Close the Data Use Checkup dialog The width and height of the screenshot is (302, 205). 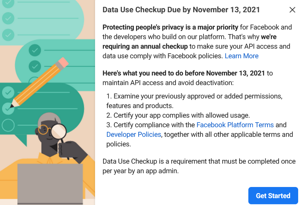click(292, 10)
